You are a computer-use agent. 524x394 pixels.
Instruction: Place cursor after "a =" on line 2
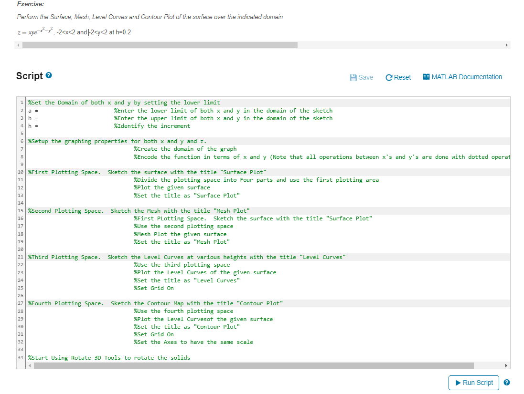tap(39, 111)
